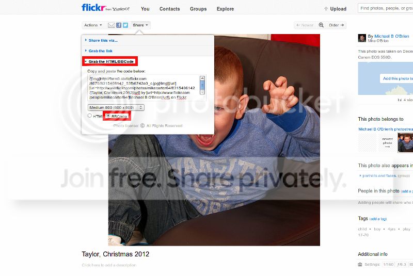
Task: Click the add a tag link
Action: [x=378, y=219]
